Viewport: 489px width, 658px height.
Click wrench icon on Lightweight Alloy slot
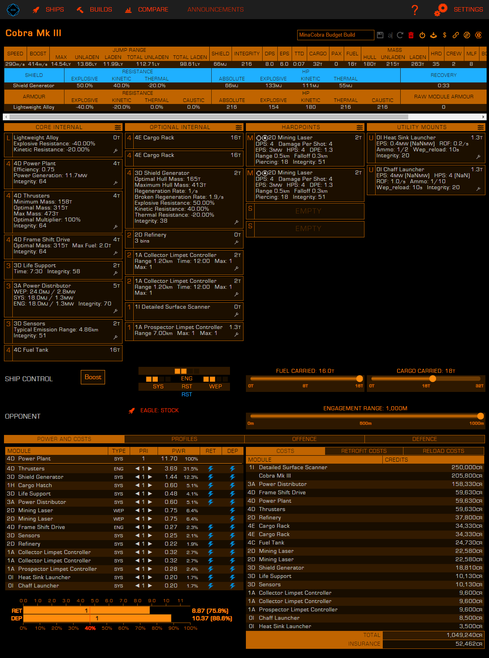point(115,151)
